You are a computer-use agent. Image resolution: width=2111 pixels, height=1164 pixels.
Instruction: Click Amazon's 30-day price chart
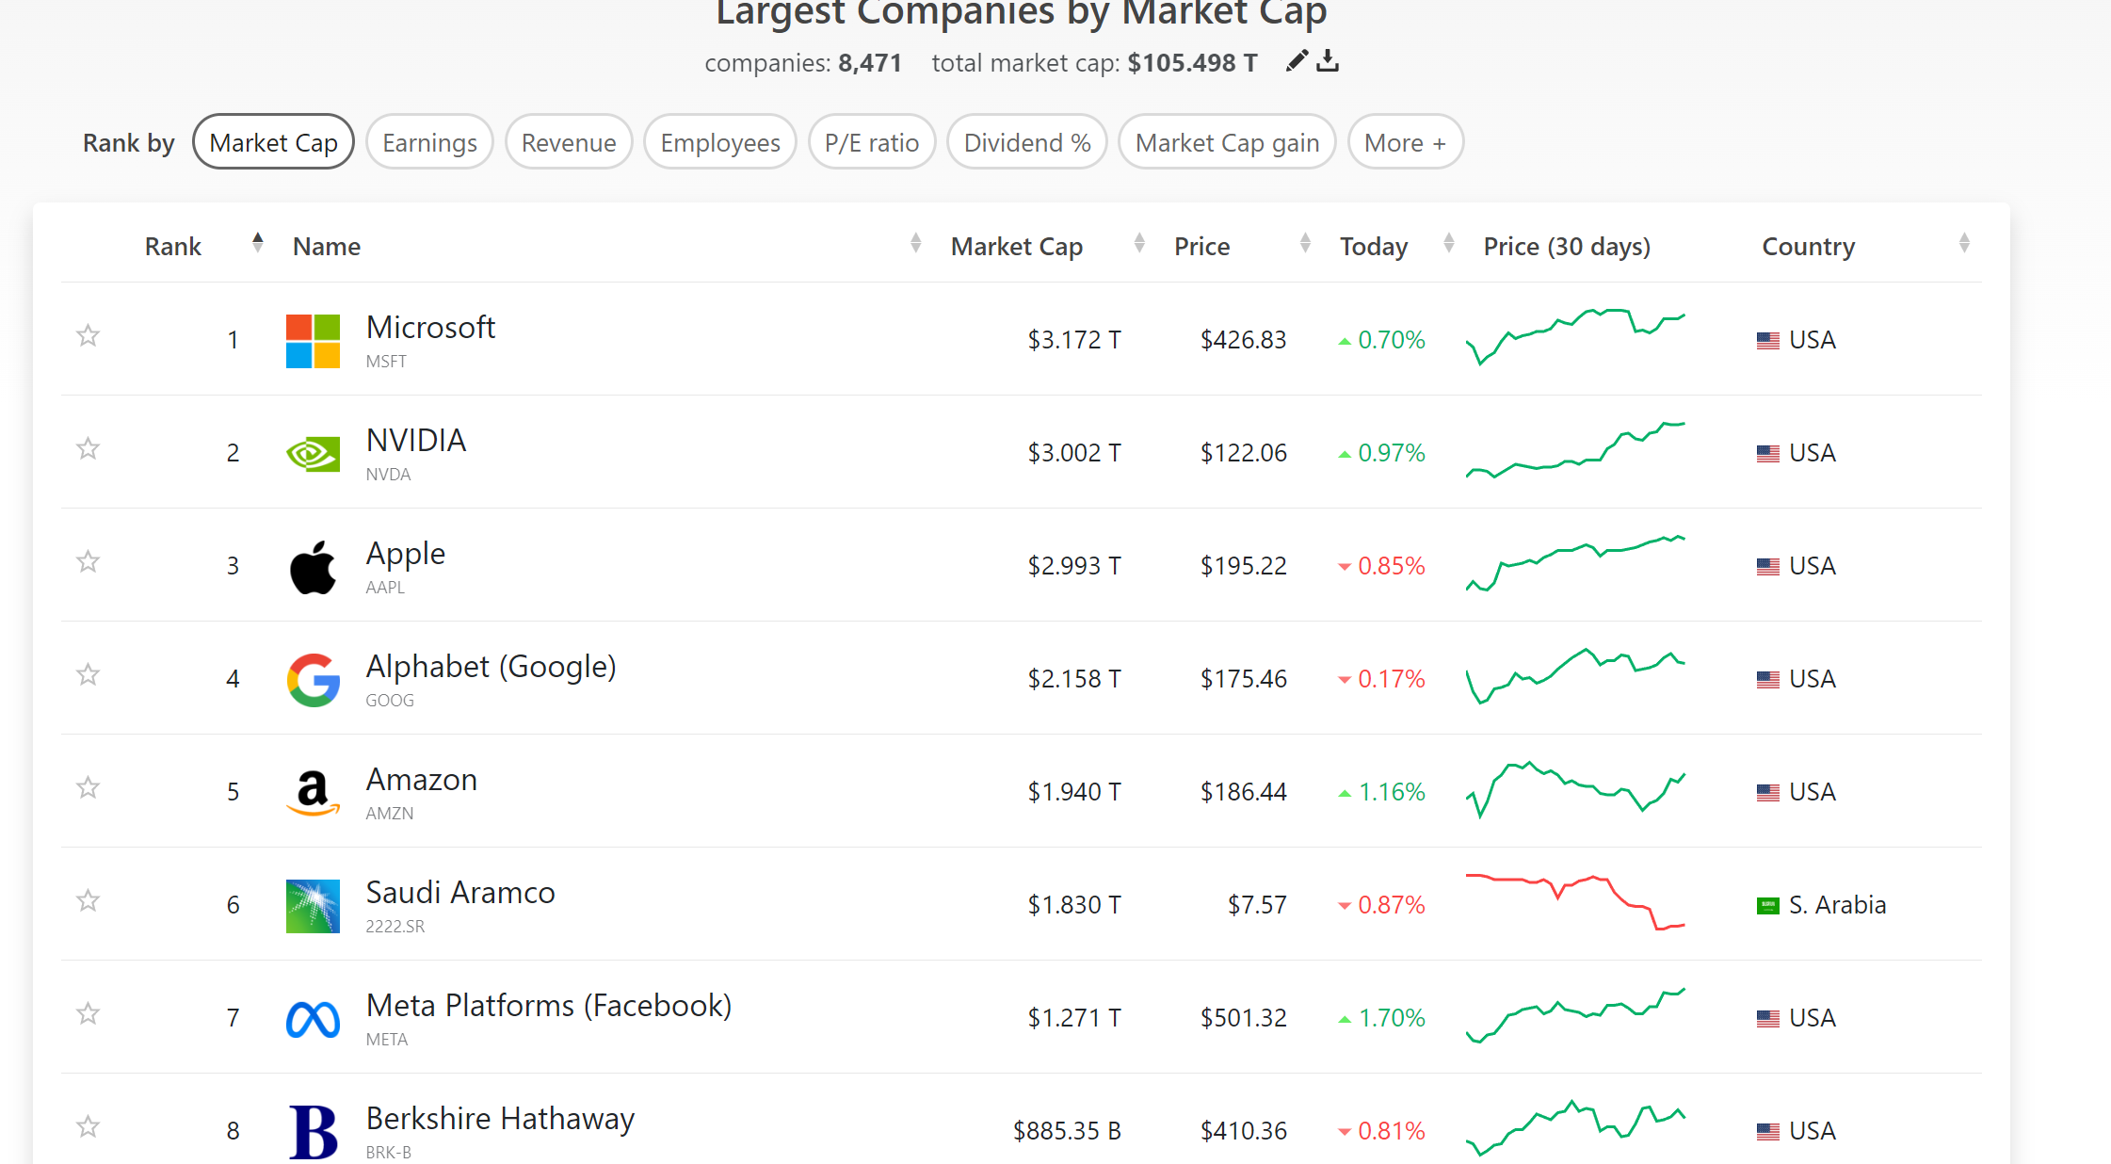pos(1575,789)
